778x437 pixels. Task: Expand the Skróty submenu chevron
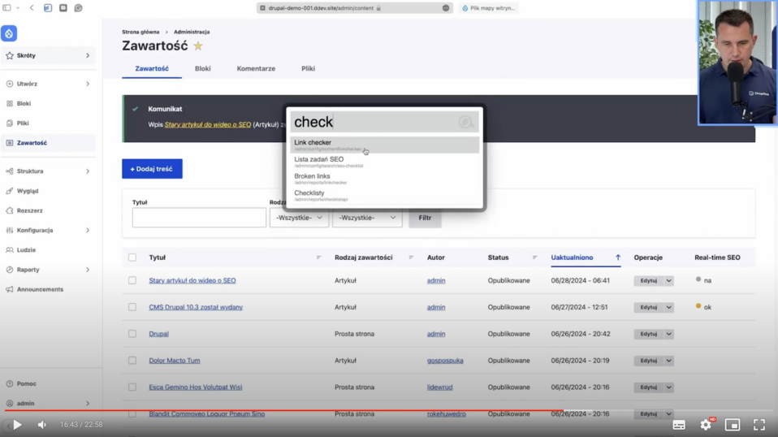click(88, 55)
